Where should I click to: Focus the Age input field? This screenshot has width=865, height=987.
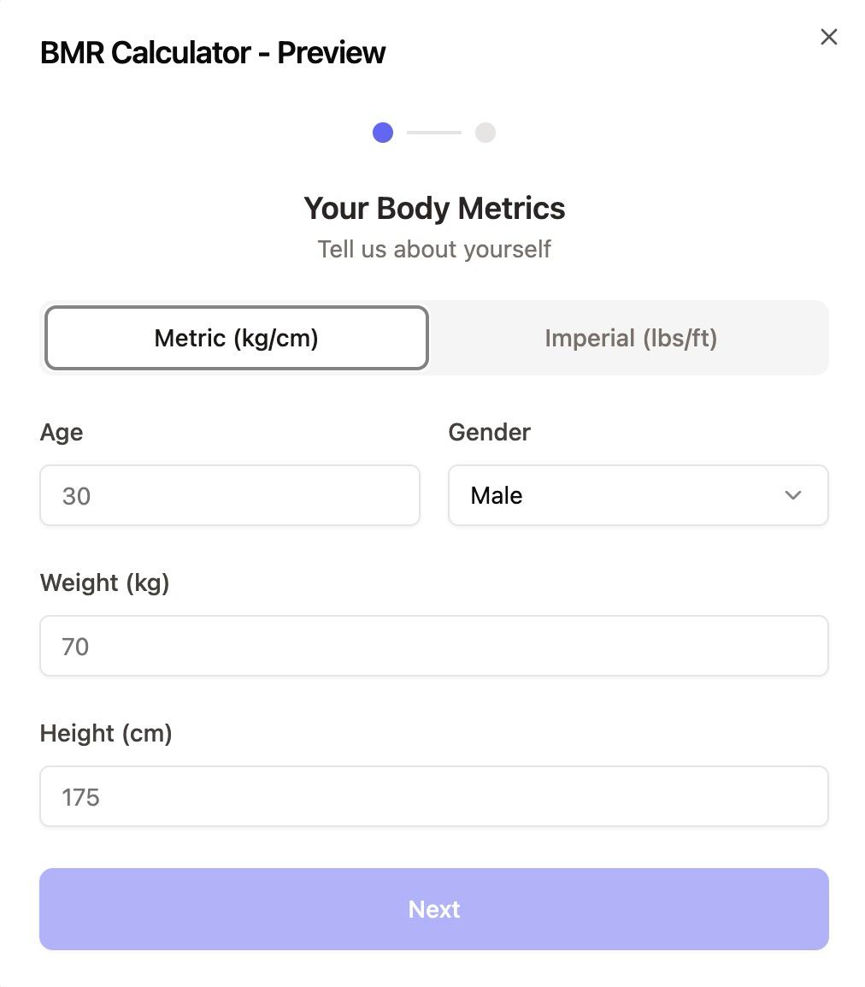pyautogui.click(x=230, y=495)
